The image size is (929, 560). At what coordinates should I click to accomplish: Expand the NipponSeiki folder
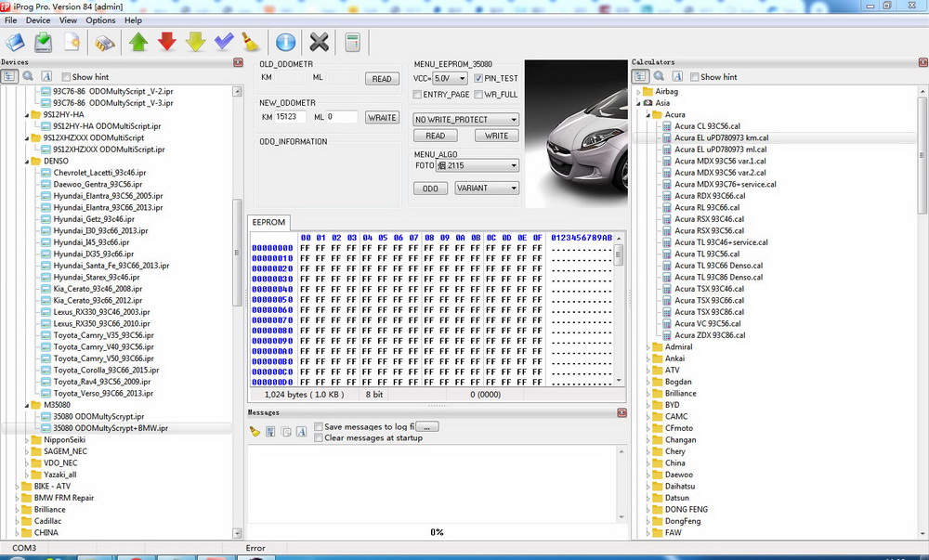coord(27,440)
